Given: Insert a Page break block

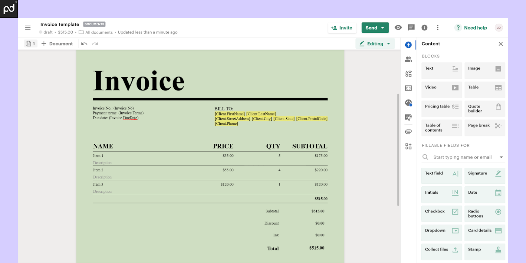Looking at the screenshot, I should pyautogui.click(x=485, y=128).
